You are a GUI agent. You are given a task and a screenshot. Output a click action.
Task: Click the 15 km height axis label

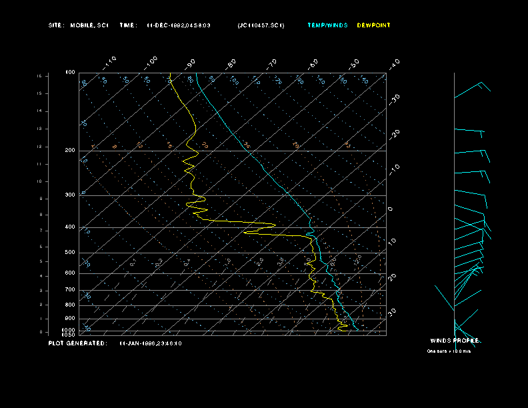39,76
